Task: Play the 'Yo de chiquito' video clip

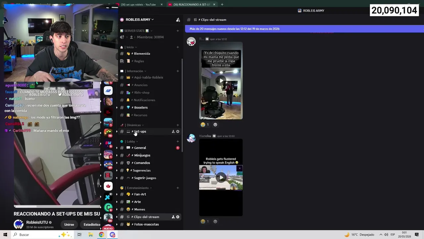Action: pyautogui.click(x=221, y=81)
